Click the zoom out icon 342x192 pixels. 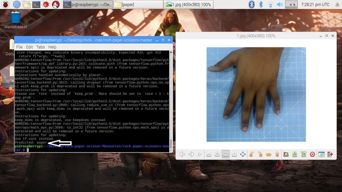pyautogui.click(x=209, y=154)
